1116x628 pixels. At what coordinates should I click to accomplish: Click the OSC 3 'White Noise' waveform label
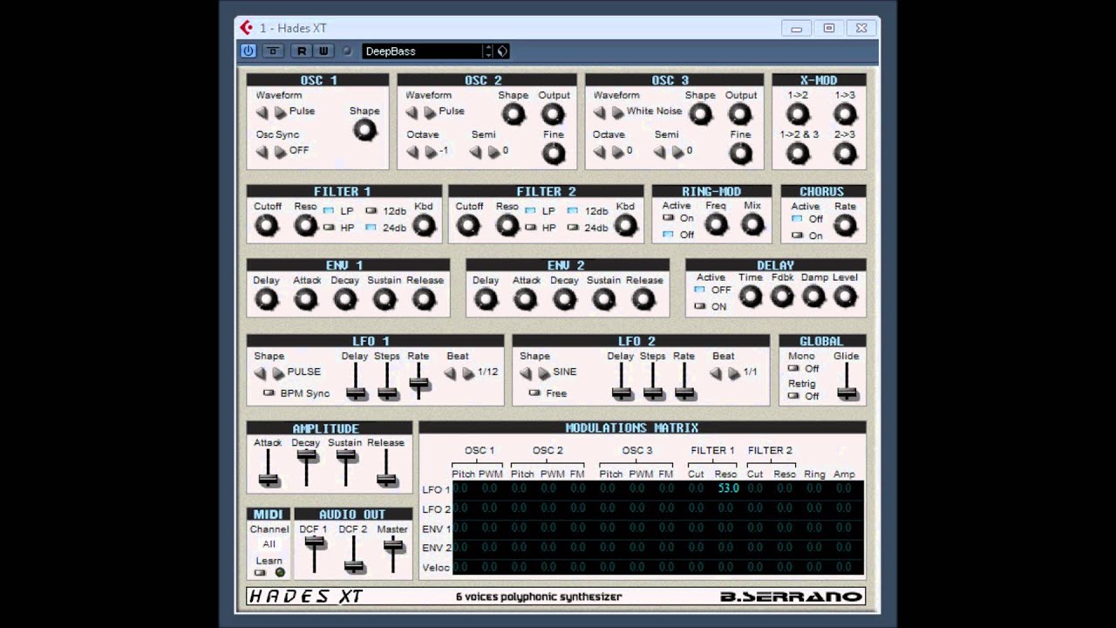[654, 112]
